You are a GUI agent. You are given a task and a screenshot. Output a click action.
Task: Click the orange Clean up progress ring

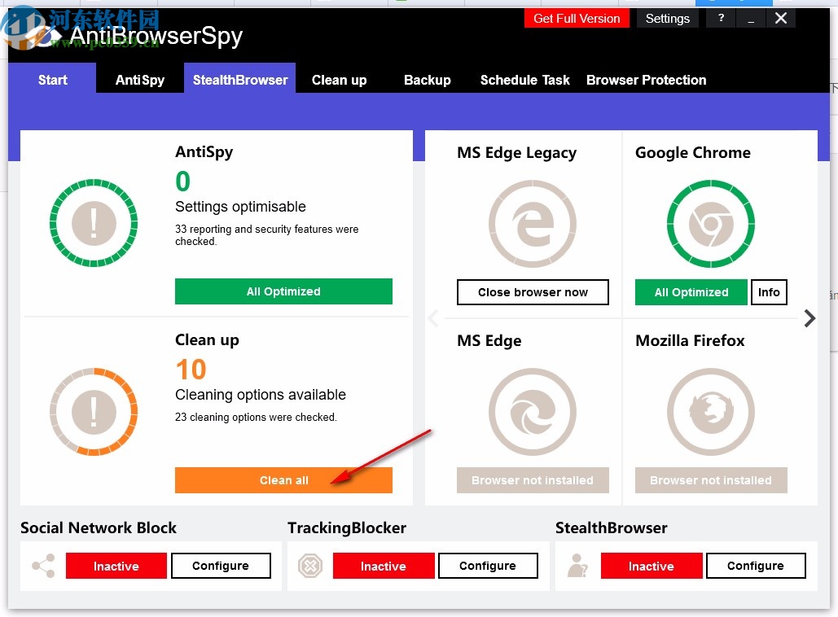pyautogui.click(x=94, y=411)
